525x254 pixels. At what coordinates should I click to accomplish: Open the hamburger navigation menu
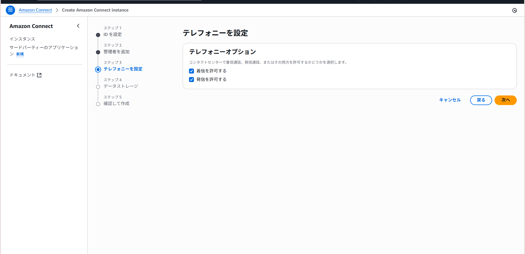[10, 10]
